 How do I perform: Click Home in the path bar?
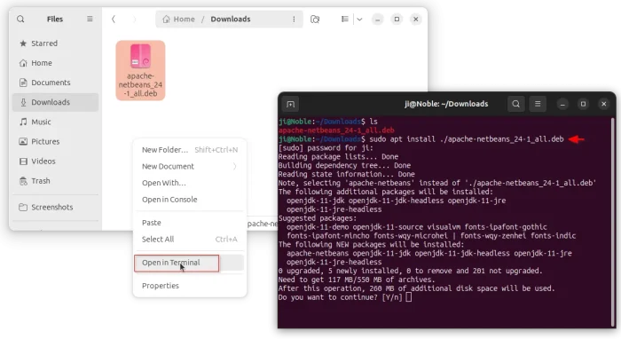[x=179, y=19]
